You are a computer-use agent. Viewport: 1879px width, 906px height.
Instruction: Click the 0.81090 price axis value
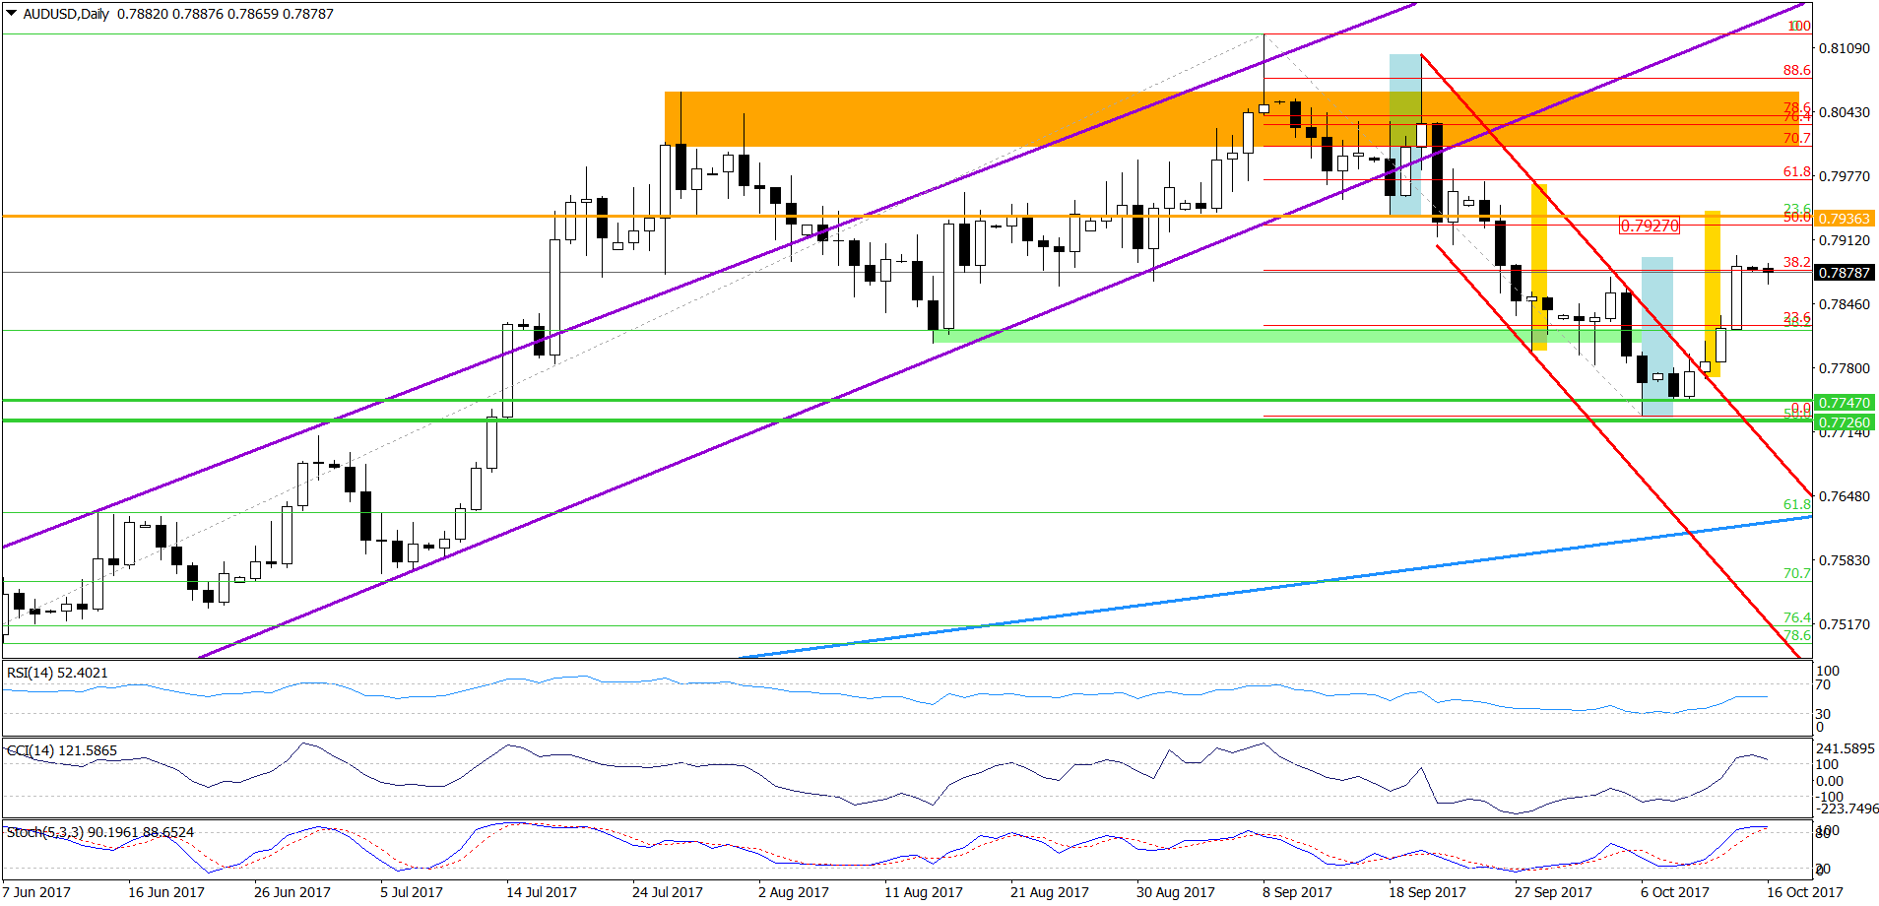(x=1844, y=48)
